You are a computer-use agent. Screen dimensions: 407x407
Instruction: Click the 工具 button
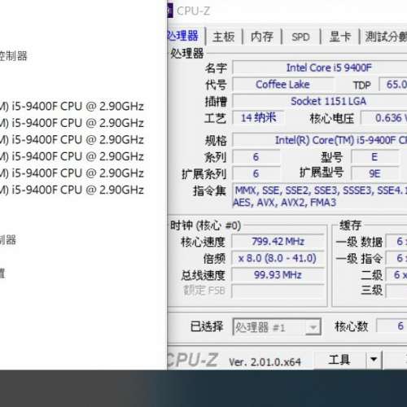[339, 360]
